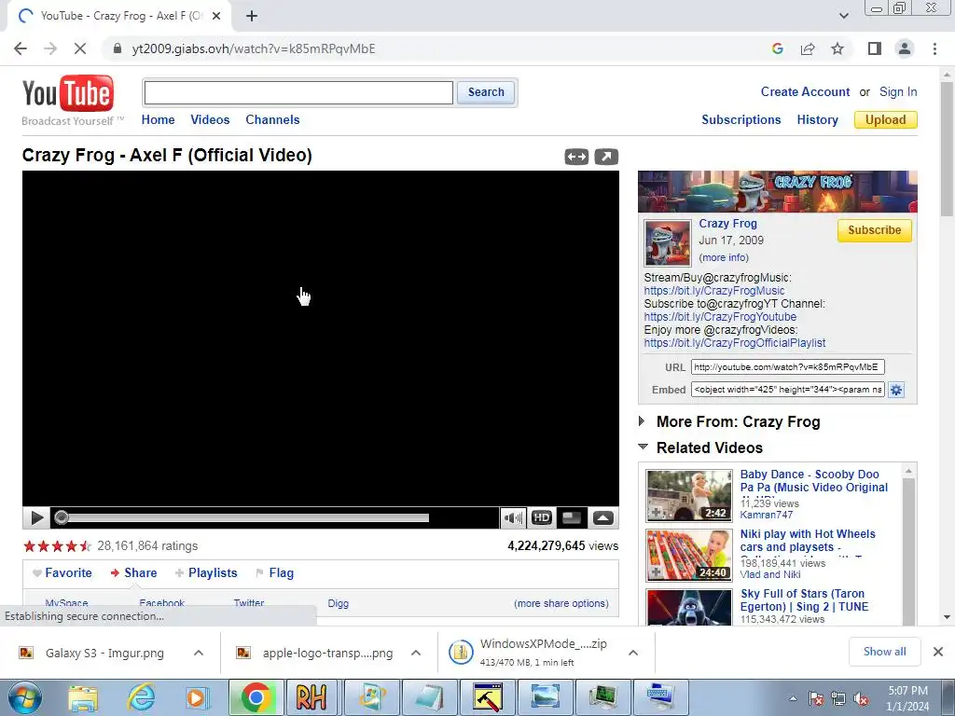
Task: Open a new browser tab
Action: 252,16
